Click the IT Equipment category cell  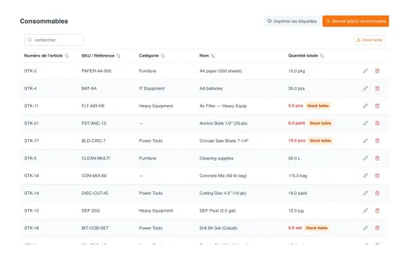pos(152,88)
